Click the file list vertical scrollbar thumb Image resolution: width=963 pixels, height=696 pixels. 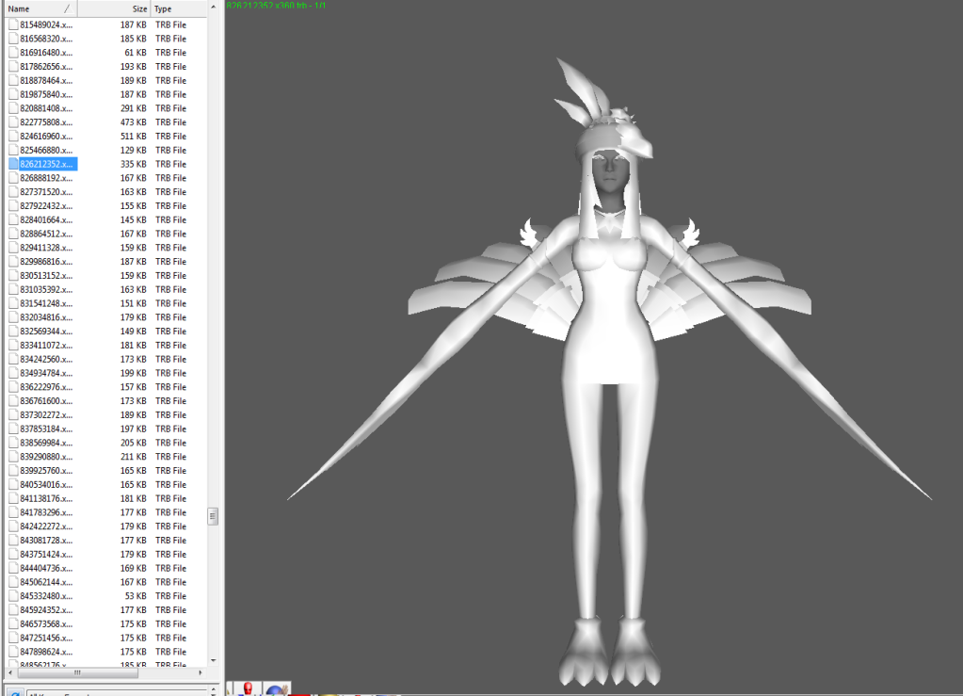(213, 516)
